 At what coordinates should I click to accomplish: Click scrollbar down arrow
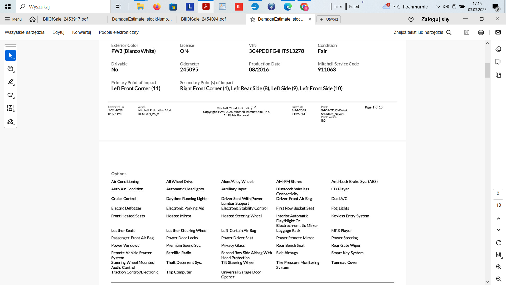(x=487, y=282)
